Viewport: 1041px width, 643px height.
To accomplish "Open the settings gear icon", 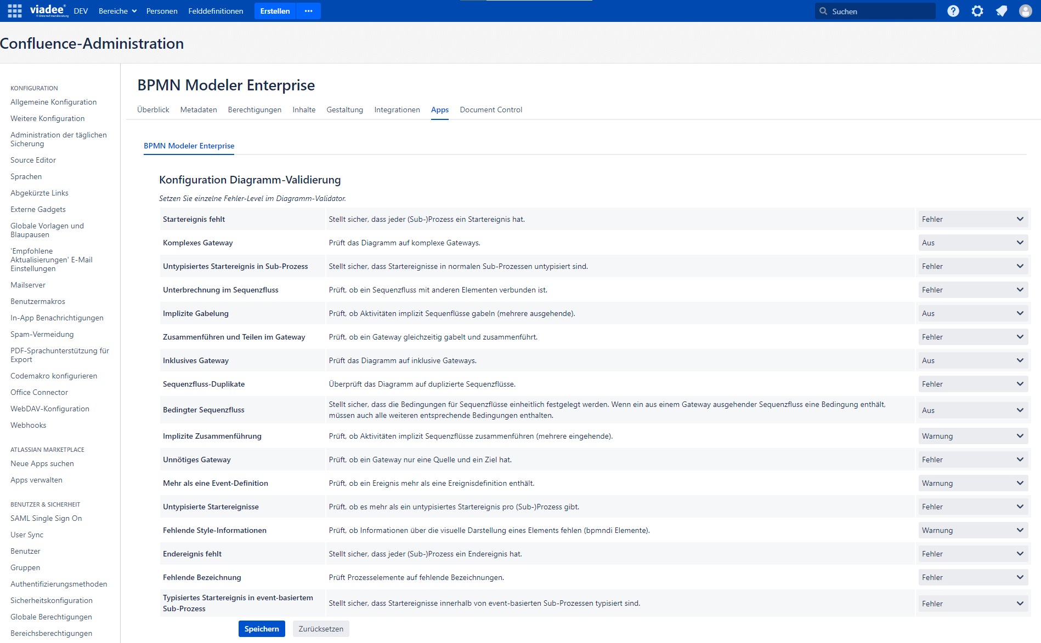I will click(x=977, y=11).
